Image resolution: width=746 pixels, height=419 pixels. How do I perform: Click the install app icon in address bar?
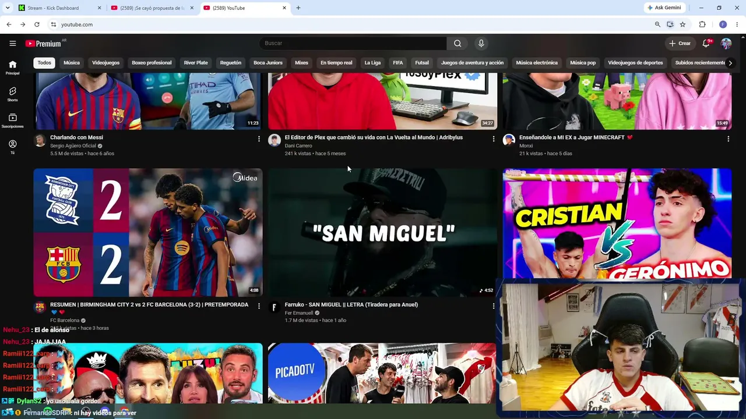[670, 24]
